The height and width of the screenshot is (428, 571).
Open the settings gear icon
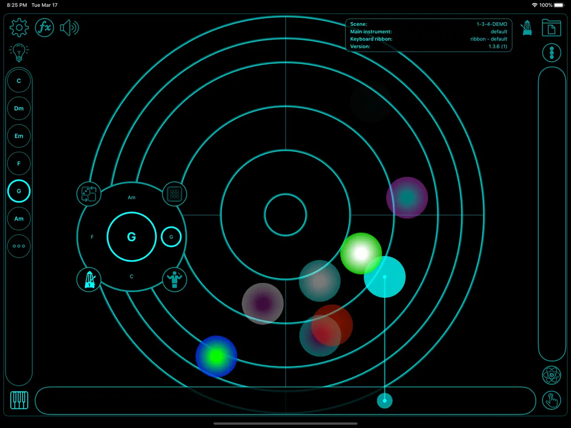point(19,28)
